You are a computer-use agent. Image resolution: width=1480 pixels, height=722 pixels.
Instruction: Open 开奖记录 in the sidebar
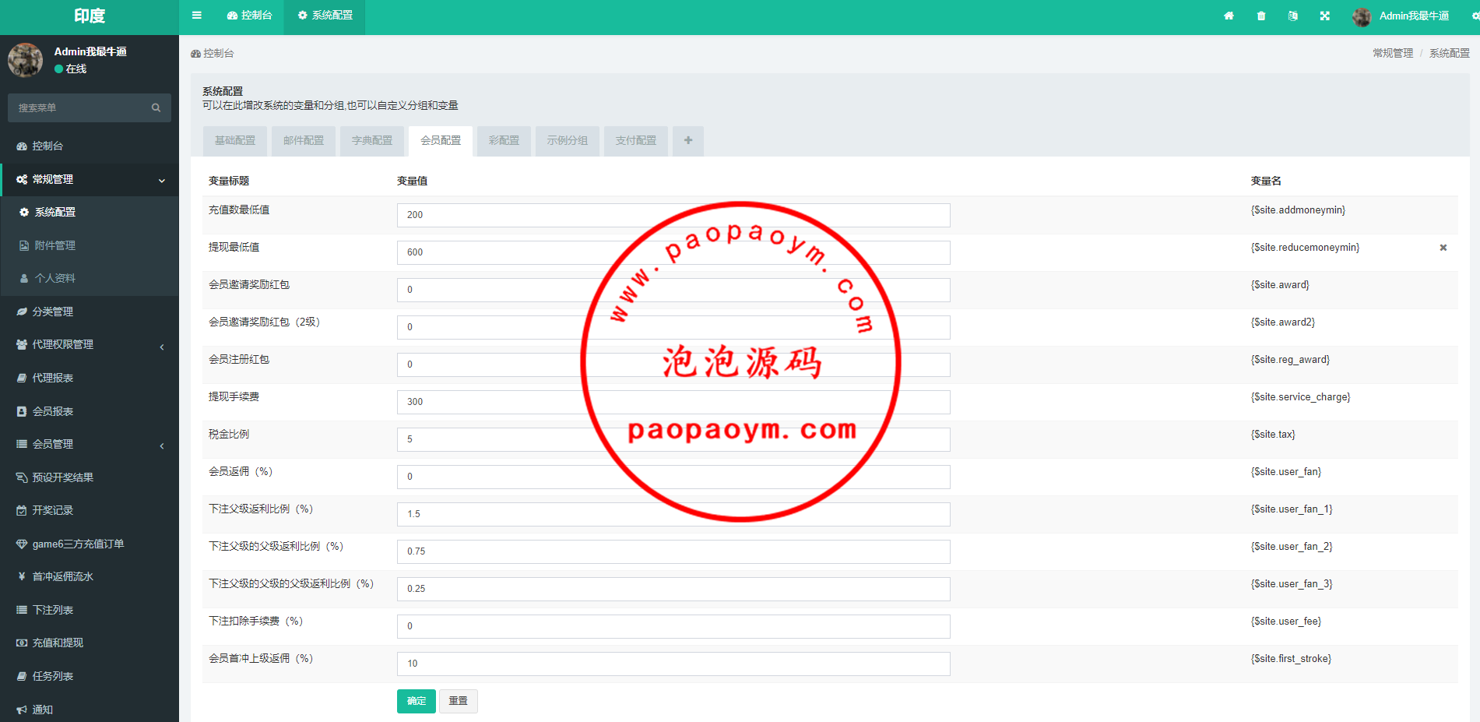[90, 510]
